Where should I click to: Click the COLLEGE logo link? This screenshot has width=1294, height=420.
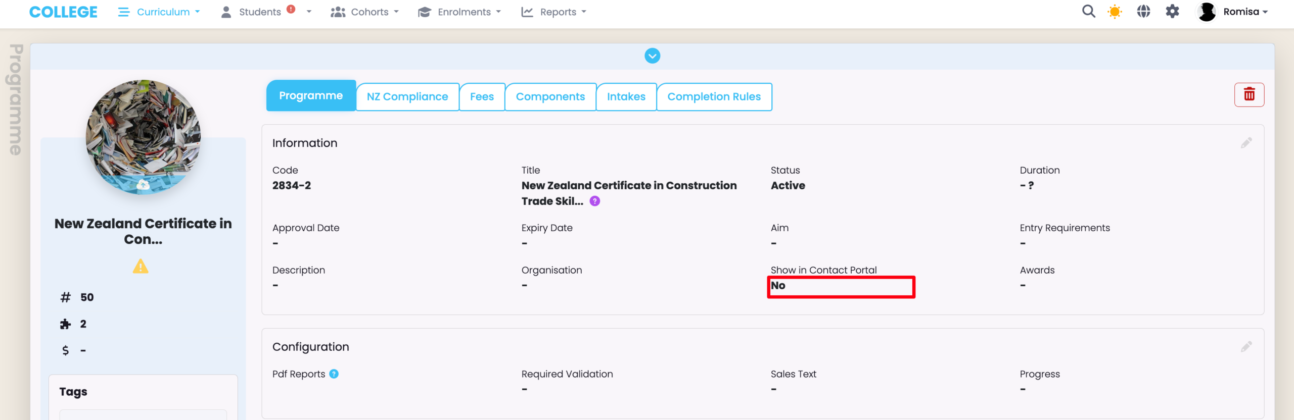click(x=63, y=12)
